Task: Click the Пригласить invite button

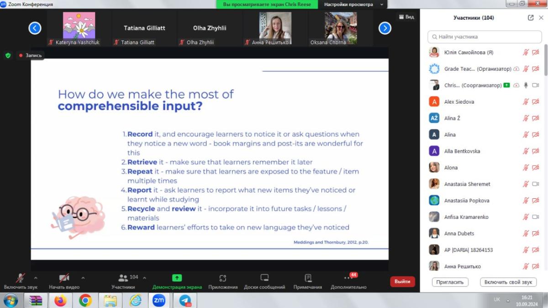Action: (x=450, y=282)
